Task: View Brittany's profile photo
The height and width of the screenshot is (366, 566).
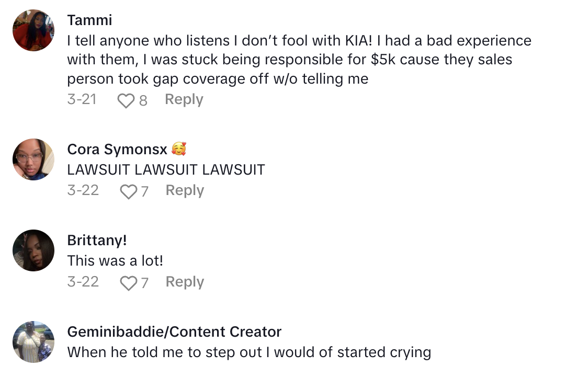Action: 33,250
